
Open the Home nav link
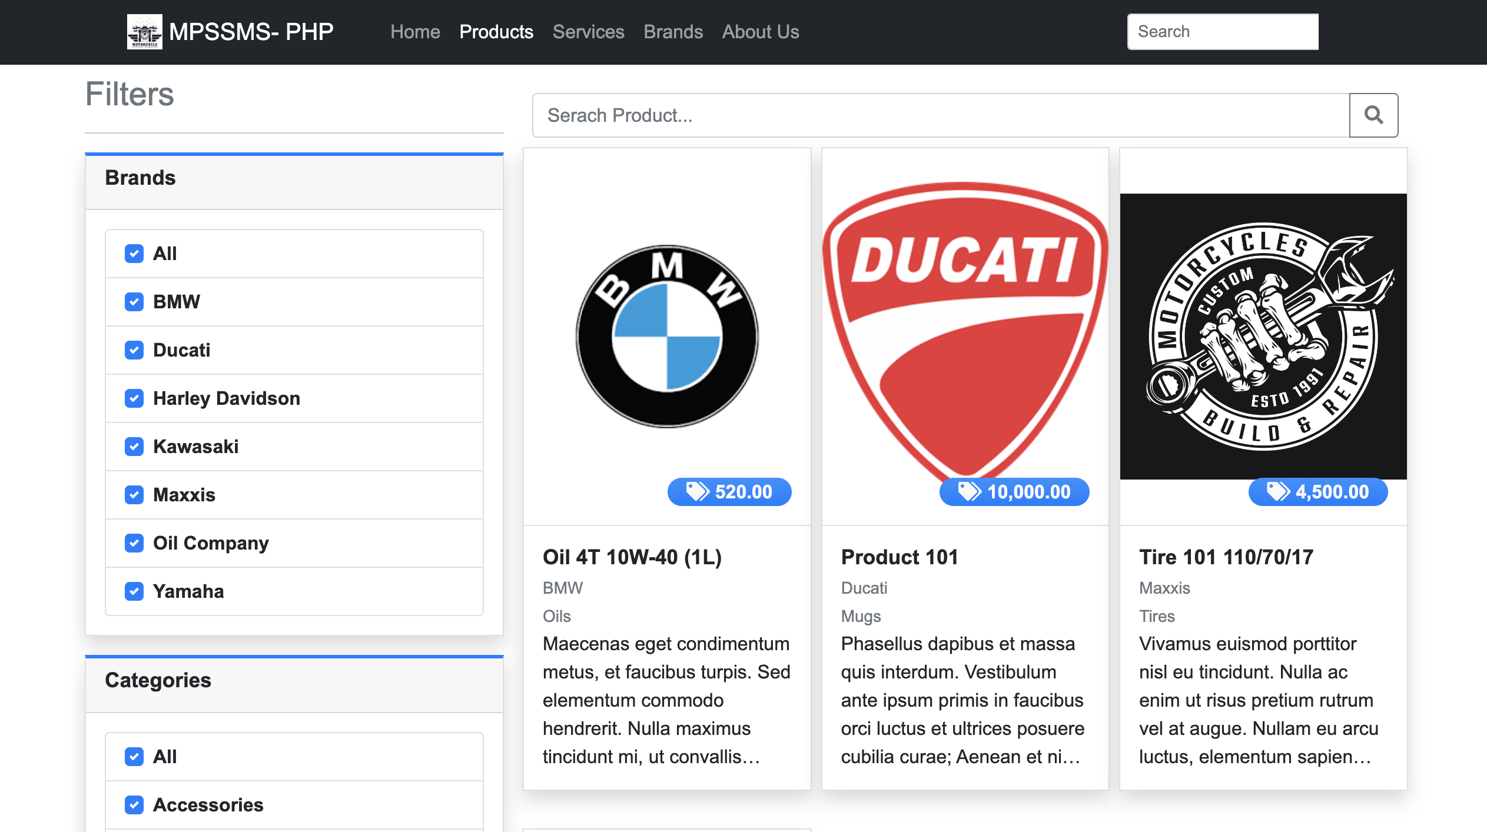coord(415,32)
